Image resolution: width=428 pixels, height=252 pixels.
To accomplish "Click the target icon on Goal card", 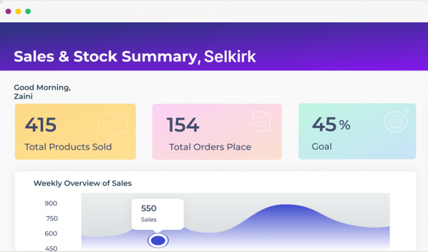I will 396,121.
